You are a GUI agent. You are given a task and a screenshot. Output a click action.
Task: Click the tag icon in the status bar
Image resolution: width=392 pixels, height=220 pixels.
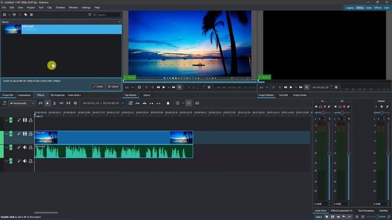[x=326, y=217]
